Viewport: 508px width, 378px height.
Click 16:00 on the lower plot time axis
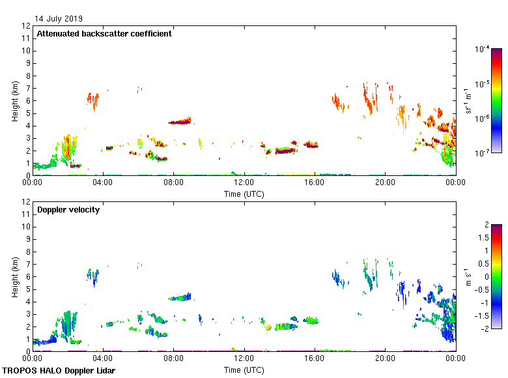(315, 359)
